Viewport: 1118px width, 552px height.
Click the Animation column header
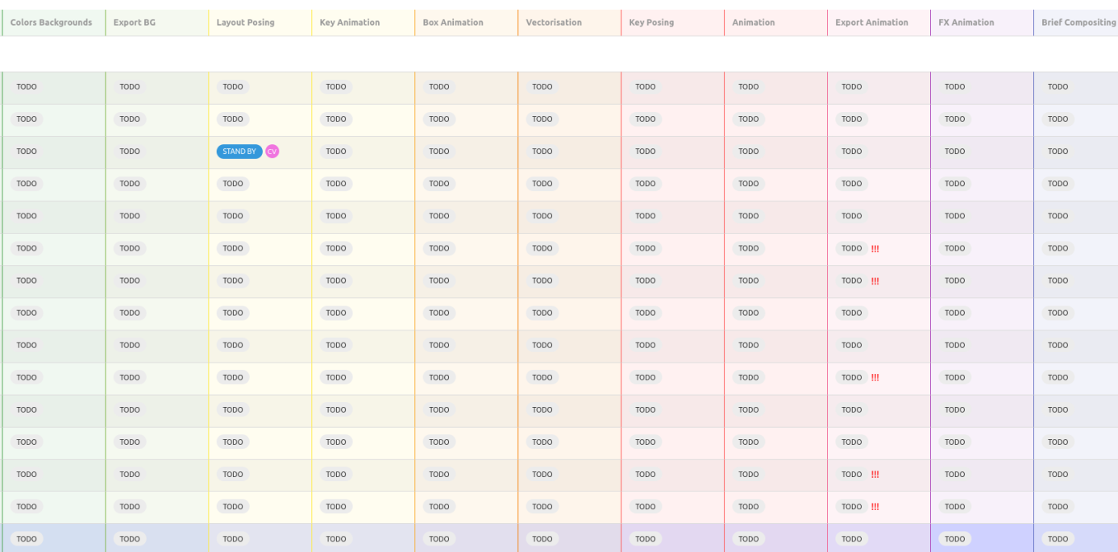(x=754, y=23)
